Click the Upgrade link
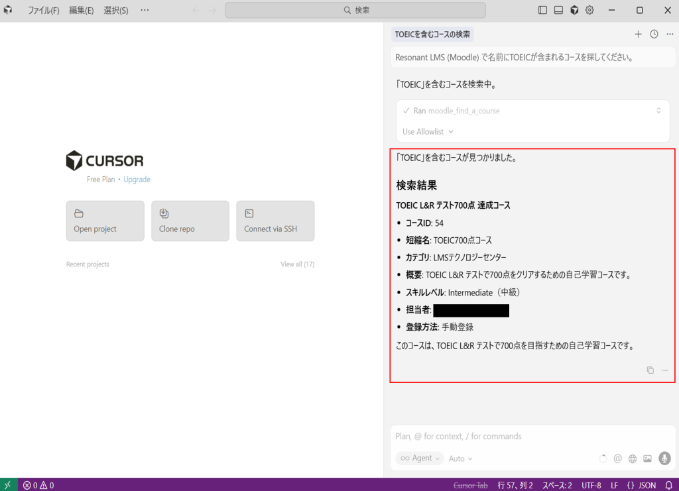 pos(137,180)
